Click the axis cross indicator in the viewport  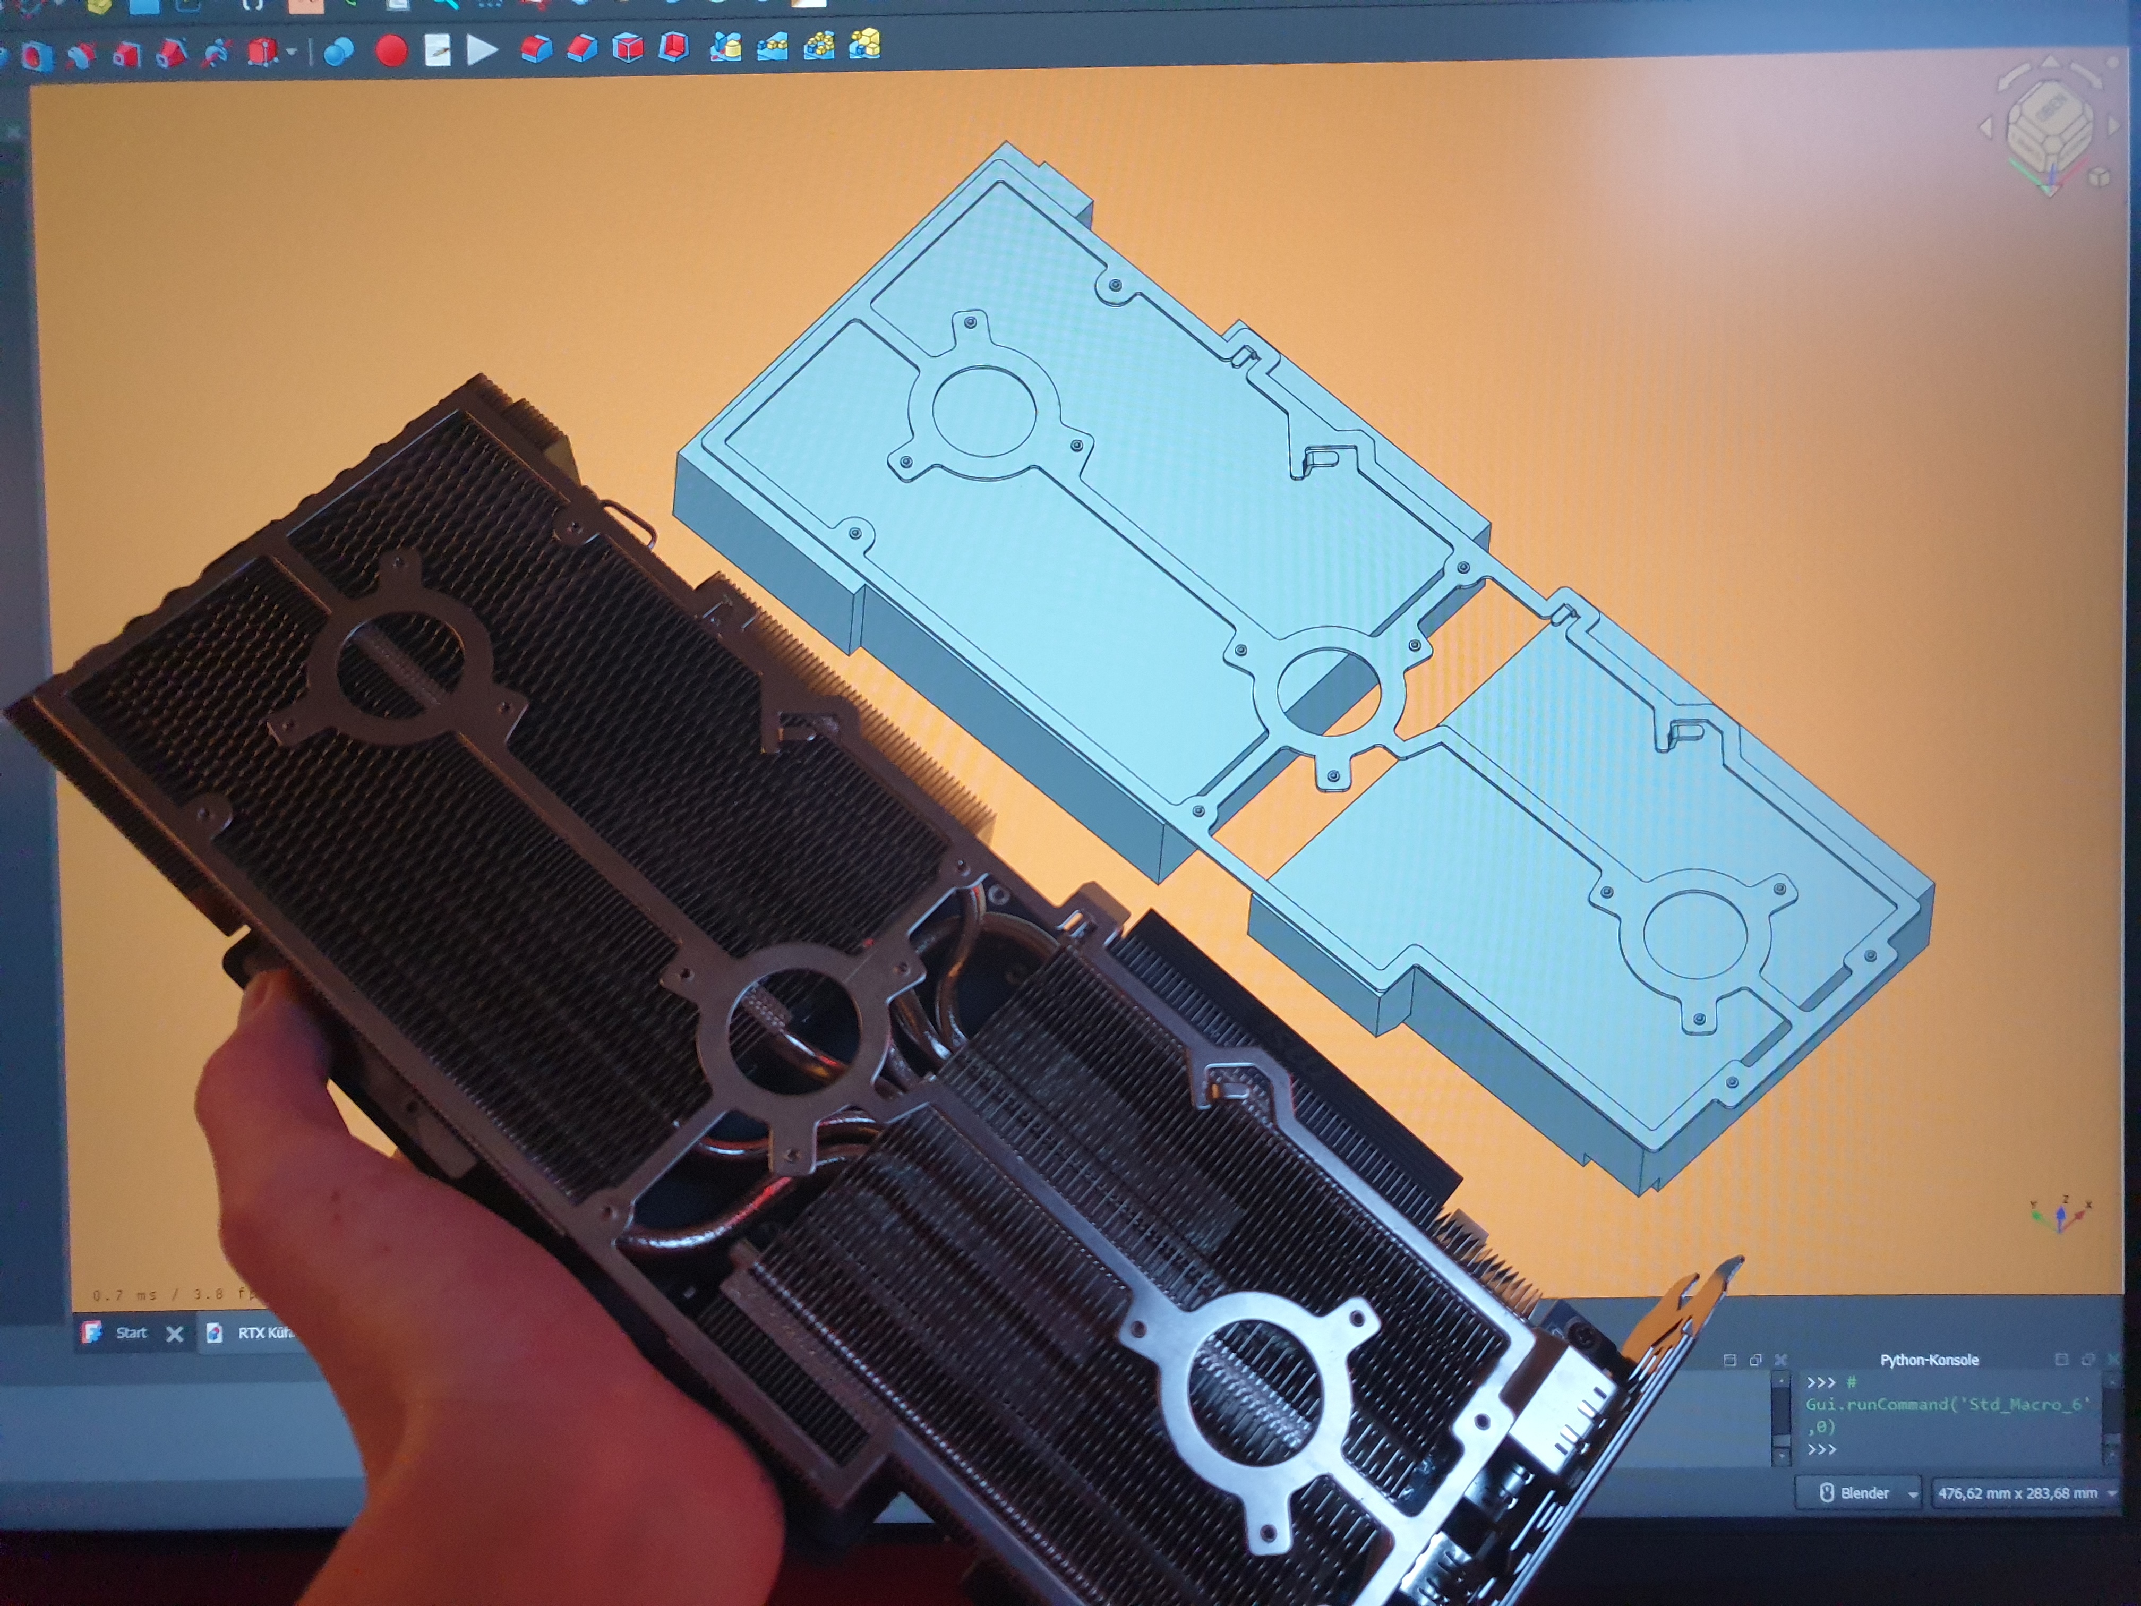coord(2060,1214)
